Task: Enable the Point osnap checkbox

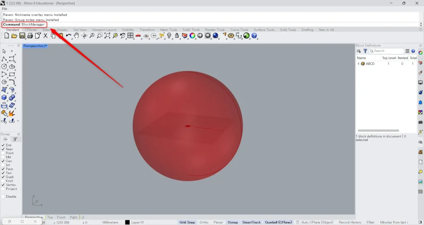Action: [3, 153]
